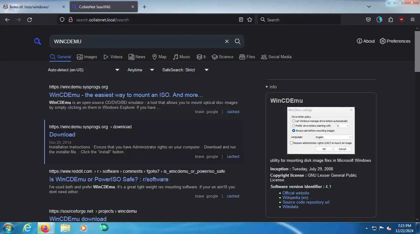This screenshot has width=420, height=234.
Task: Open more options dots on reddit result
Action: (222, 196)
